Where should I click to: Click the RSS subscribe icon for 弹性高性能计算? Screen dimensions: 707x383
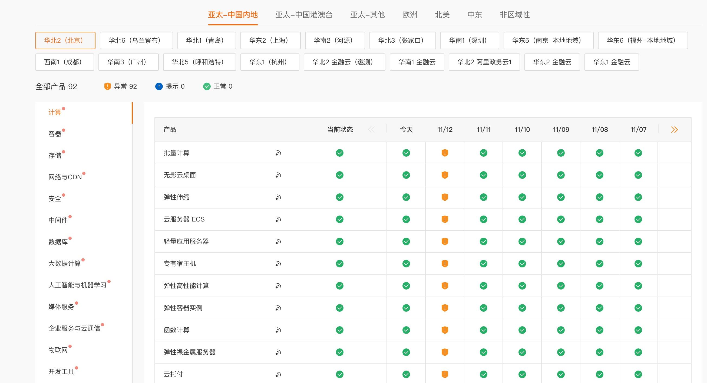pos(278,286)
